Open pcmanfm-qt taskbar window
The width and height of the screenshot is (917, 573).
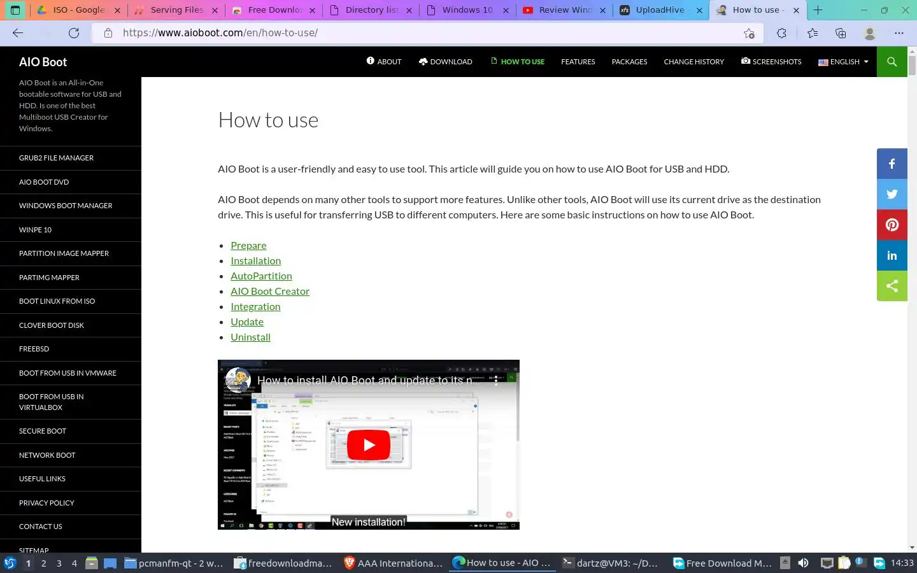(x=174, y=563)
